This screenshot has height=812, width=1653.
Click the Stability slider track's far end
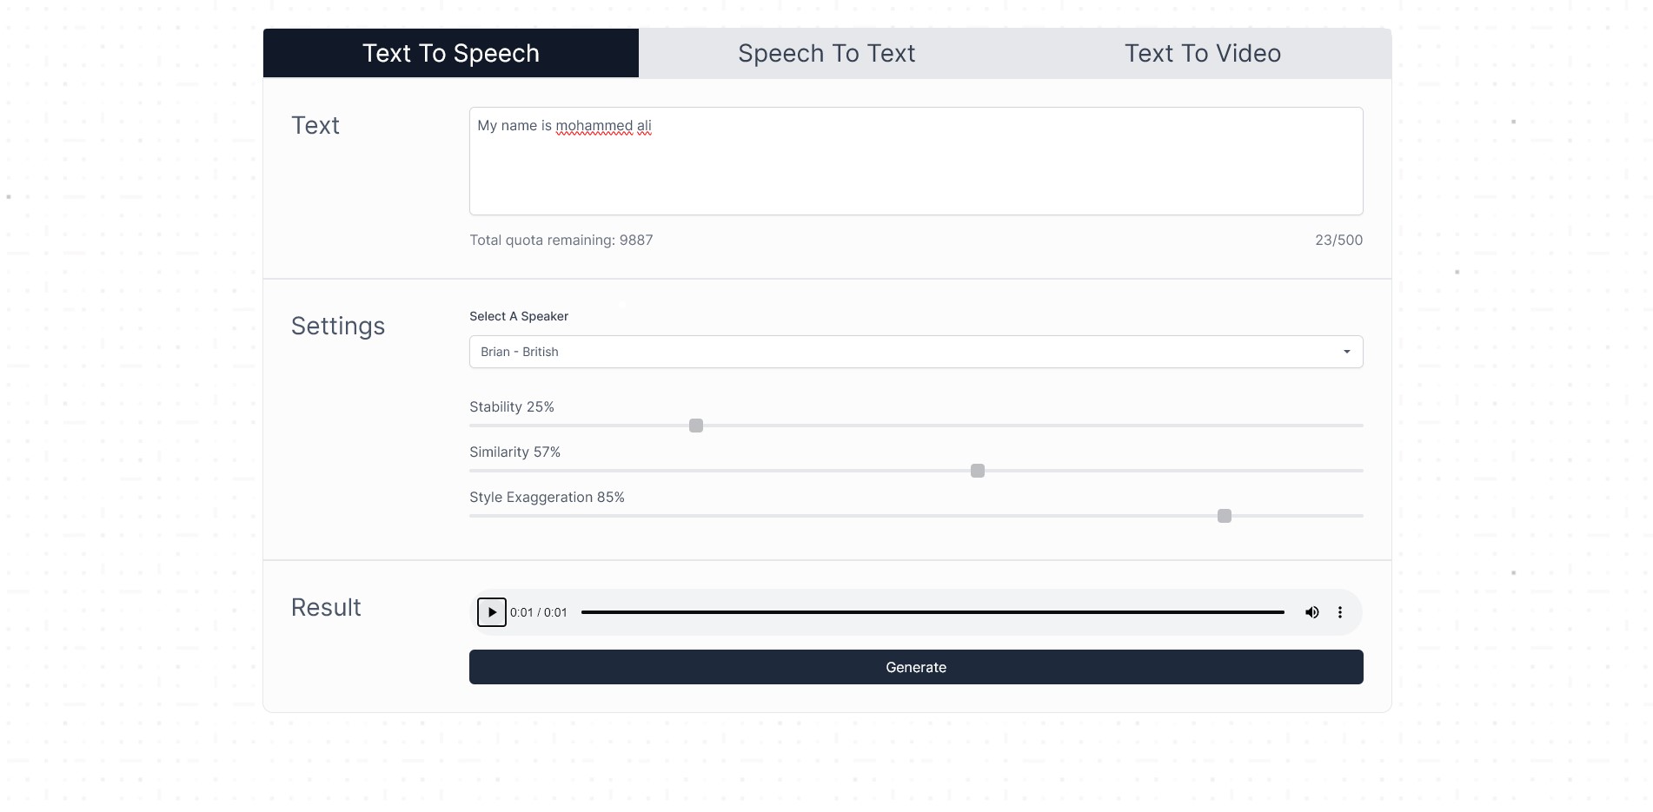point(1358,426)
